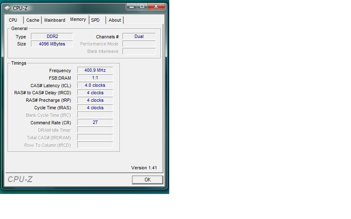Viewport: 351px width, 219px height.
Task: Open the About tab
Action: 114,20
